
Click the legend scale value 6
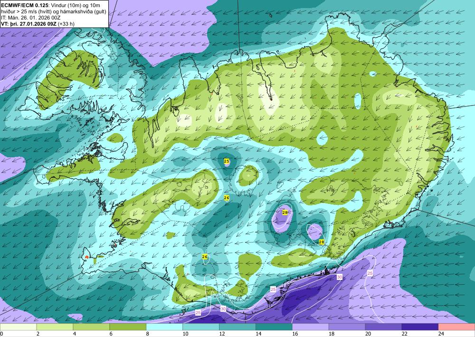(x=111, y=334)
